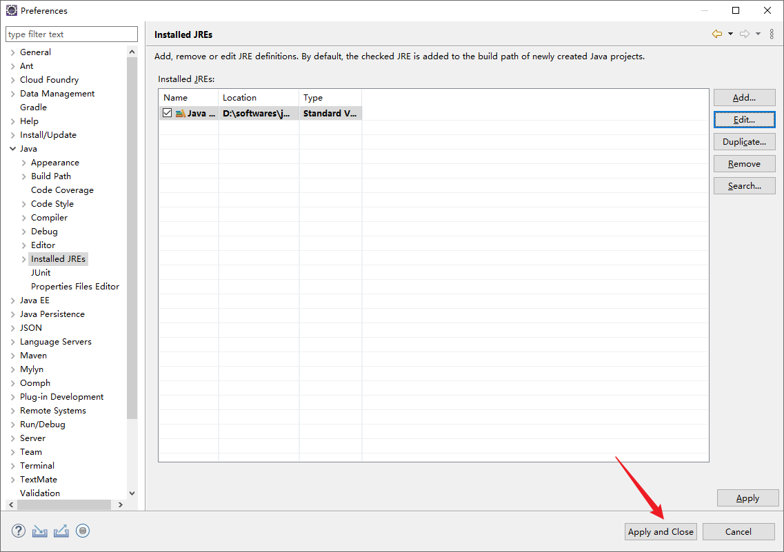Click the oomph preference recorder icon
The width and height of the screenshot is (784, 552).
[x=83, y=531]
